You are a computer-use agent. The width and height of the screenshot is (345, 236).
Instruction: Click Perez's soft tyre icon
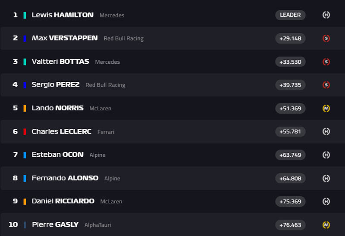point(326,85)
